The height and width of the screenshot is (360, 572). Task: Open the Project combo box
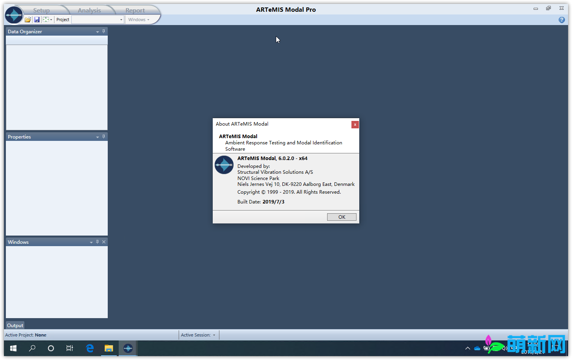121,20
